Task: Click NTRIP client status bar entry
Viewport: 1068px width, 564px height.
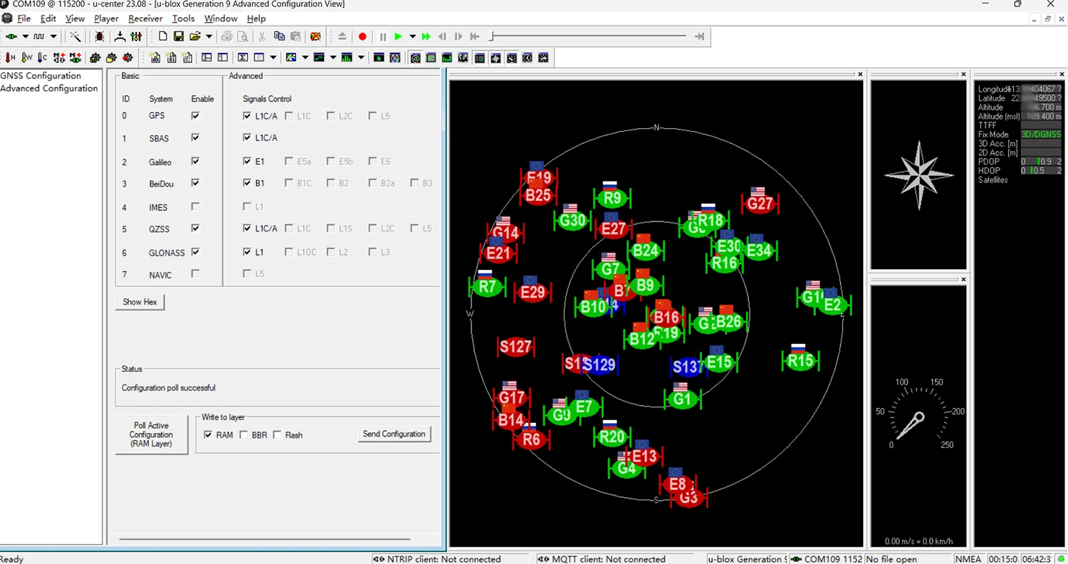Action: (x=452, y=559)
